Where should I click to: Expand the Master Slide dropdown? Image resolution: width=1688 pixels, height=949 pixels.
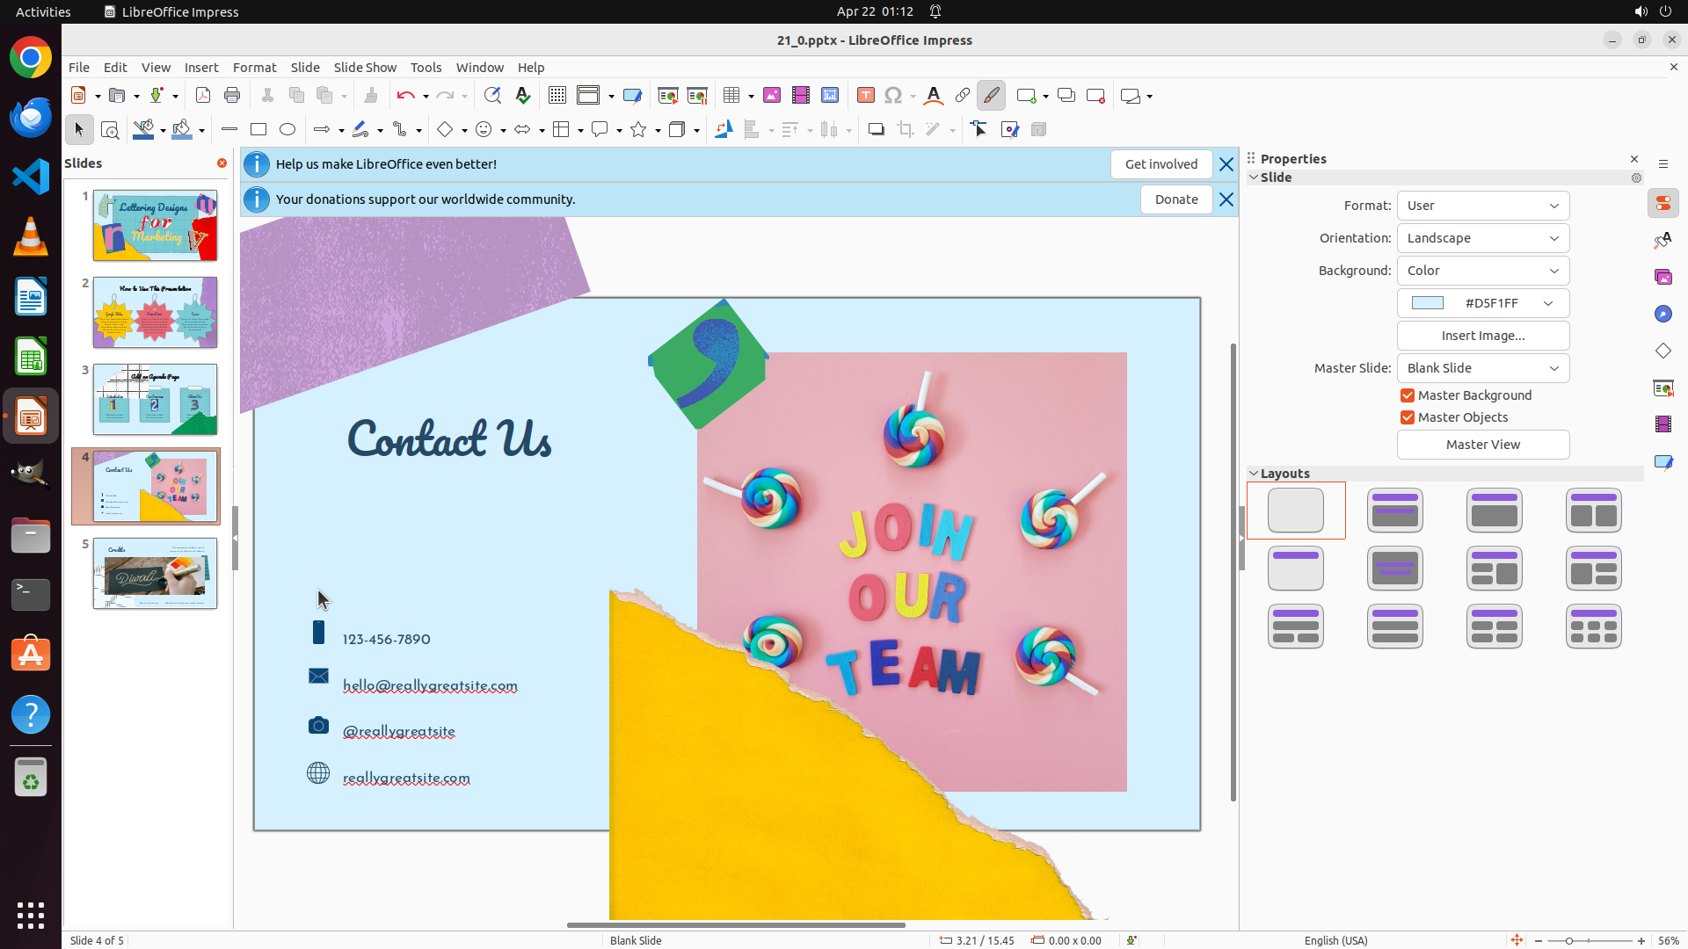click(1482, 368)
